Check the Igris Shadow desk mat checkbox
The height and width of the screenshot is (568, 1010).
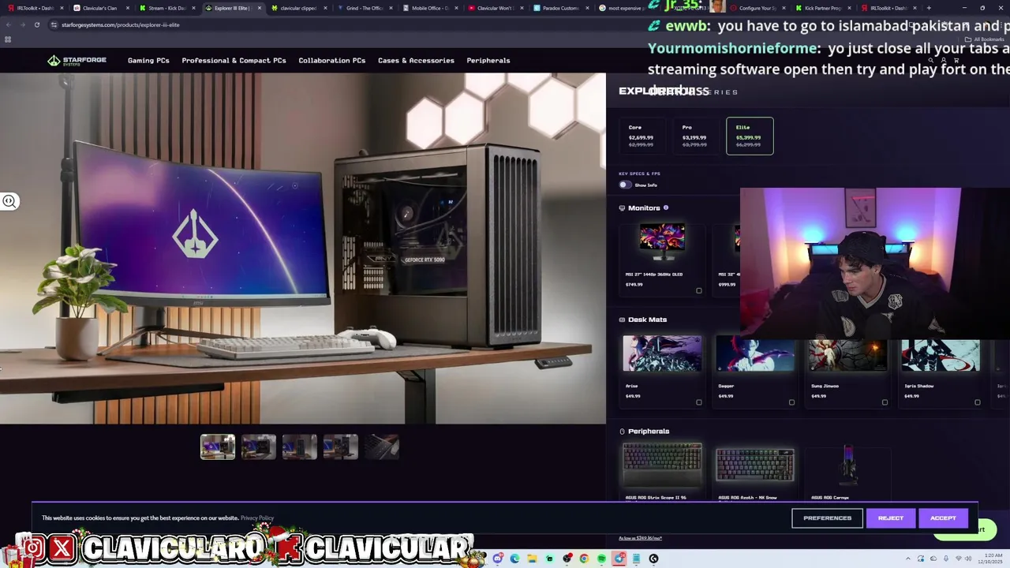(977, 402)
